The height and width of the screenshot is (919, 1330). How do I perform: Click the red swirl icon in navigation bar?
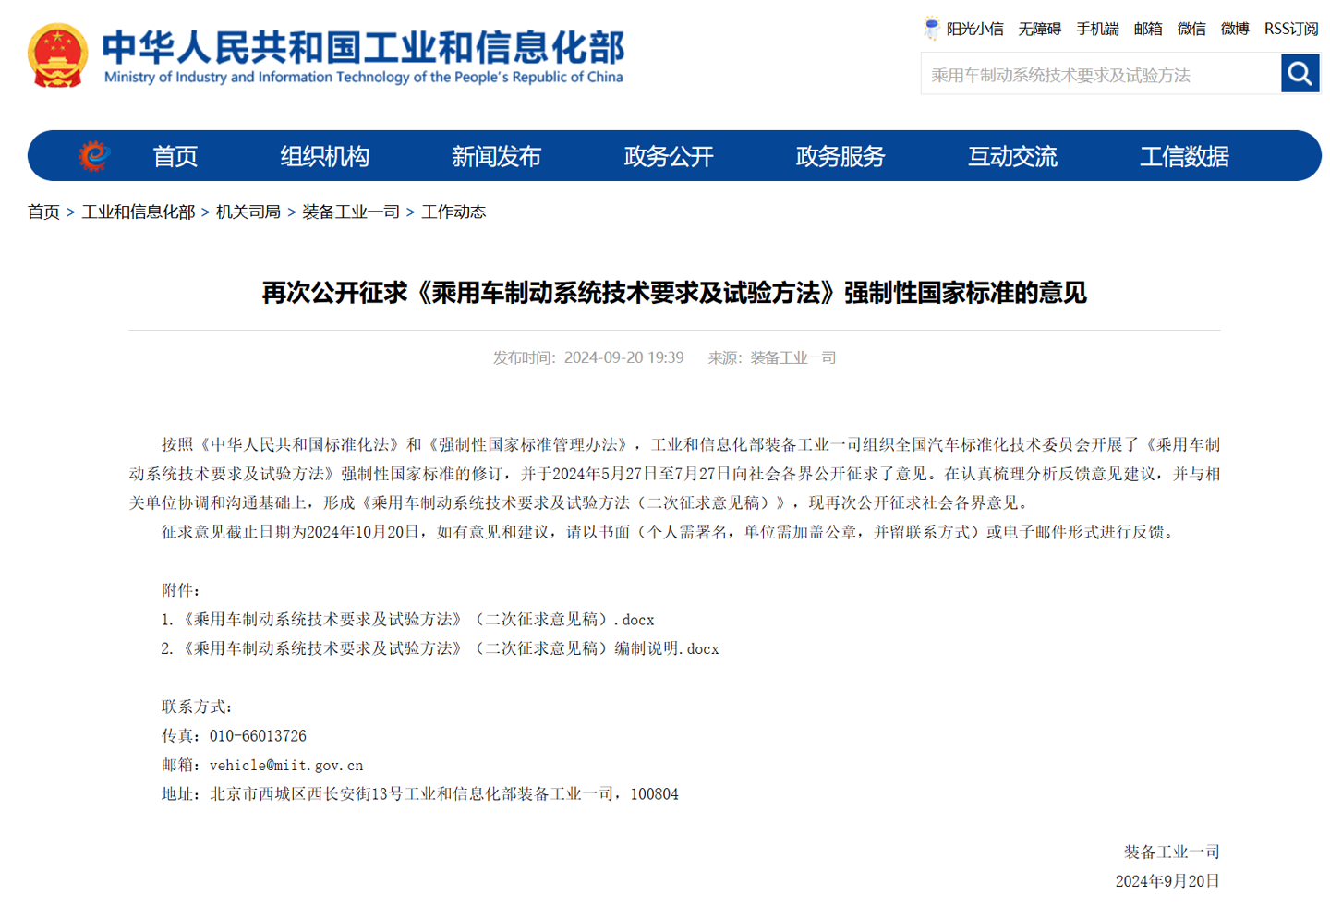[x=93, y=155]
